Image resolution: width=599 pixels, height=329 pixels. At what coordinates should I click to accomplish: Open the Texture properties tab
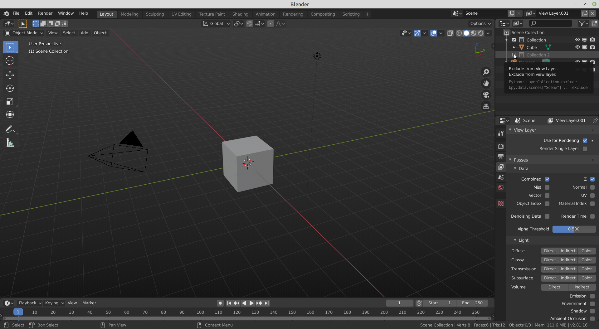[x=501, y=203]
